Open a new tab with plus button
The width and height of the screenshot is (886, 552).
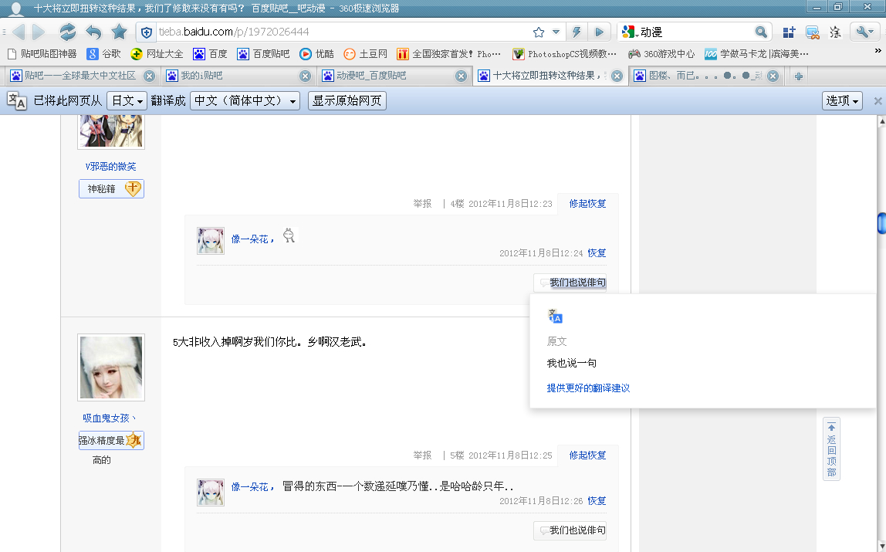pos(799,76)
